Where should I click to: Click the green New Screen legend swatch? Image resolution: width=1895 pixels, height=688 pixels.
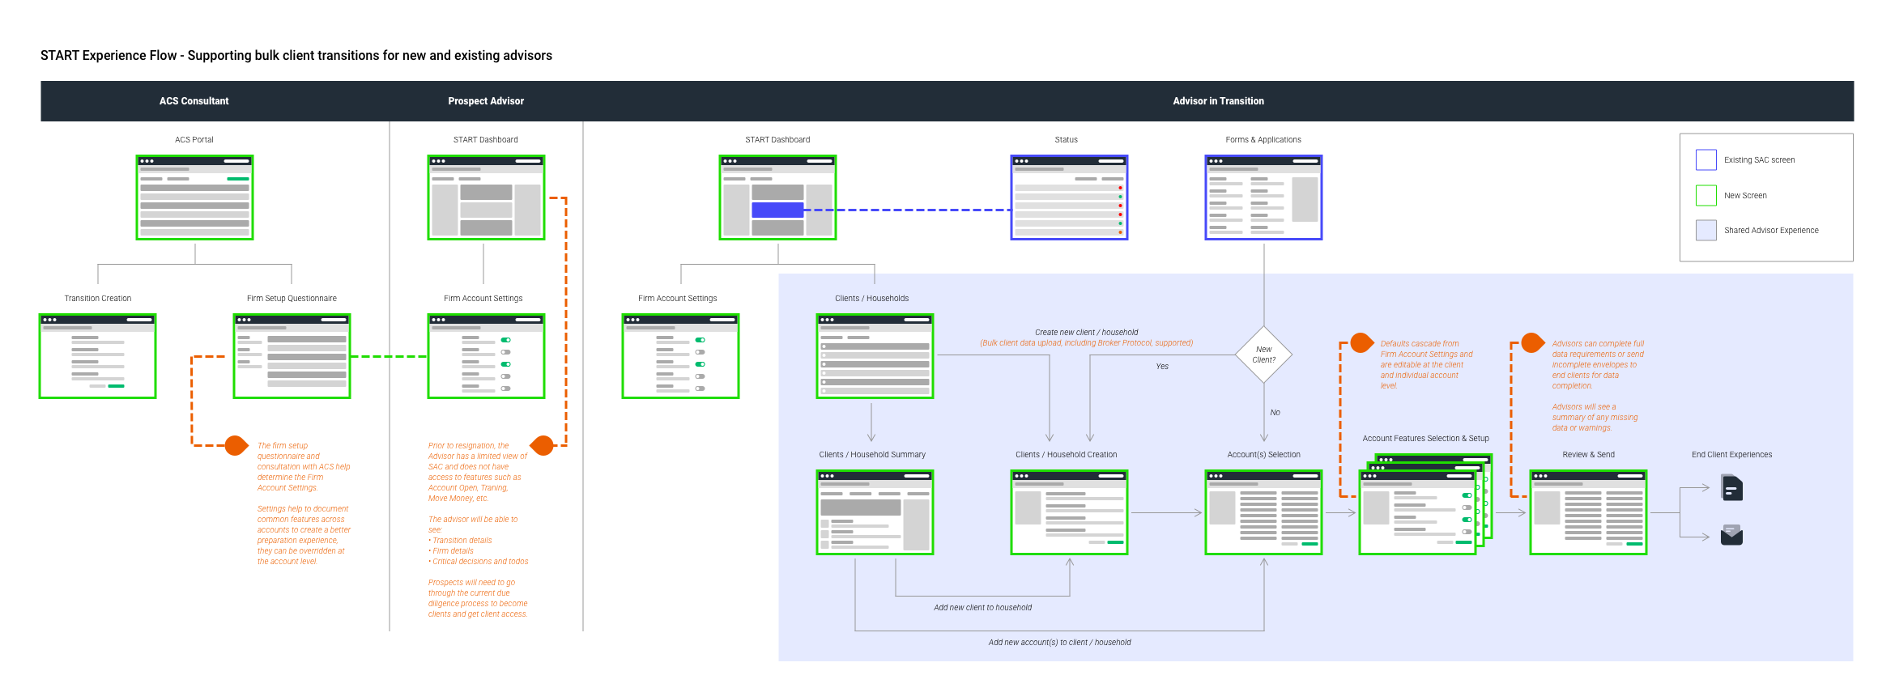point(1705,195)
